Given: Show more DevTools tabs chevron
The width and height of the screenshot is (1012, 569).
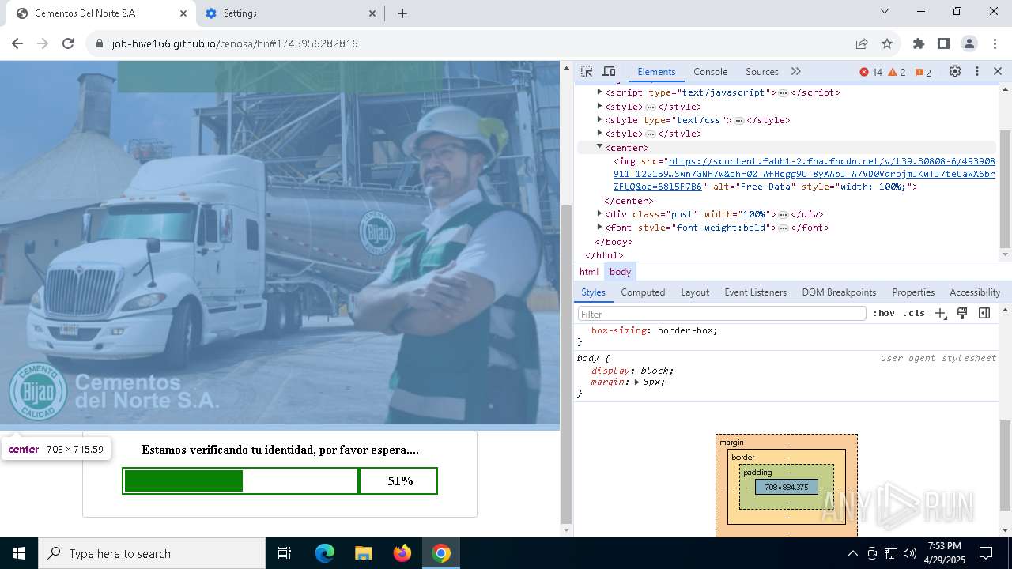Looking at the screenshot, I should pyautogui.click(x=795, y=71).
